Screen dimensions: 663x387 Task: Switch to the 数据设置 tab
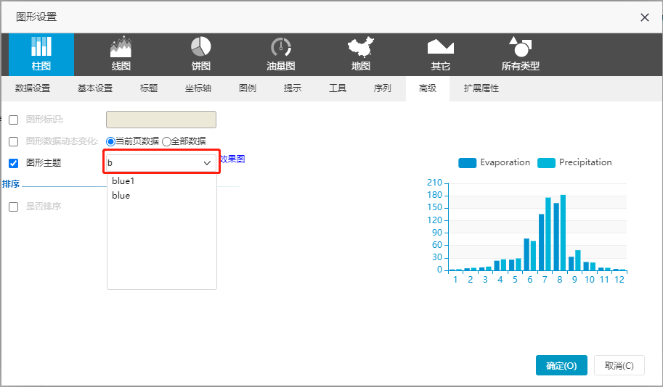[33, 88]
